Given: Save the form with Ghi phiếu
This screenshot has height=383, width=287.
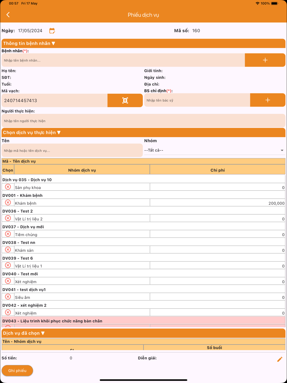Looking at the screenshot, I should [17, 371].
